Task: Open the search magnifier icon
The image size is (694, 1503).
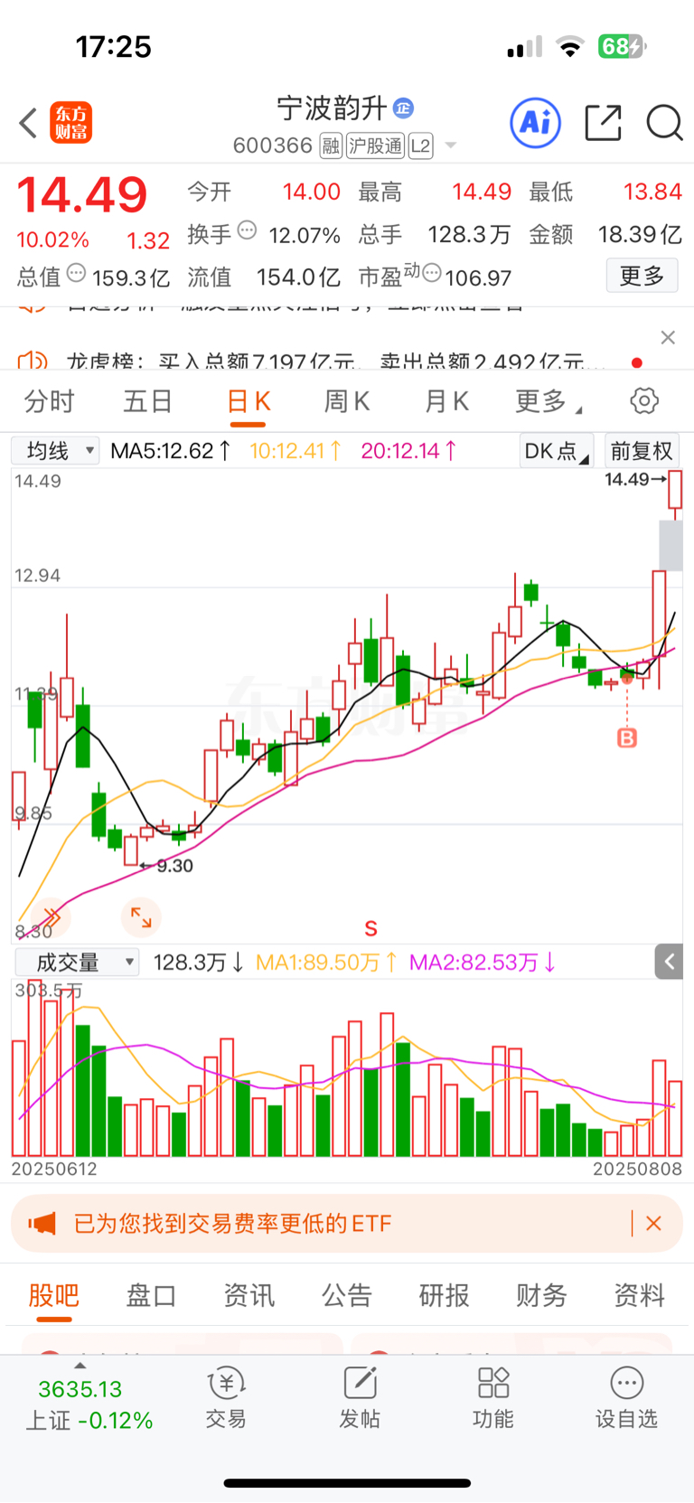Action: 664,123
